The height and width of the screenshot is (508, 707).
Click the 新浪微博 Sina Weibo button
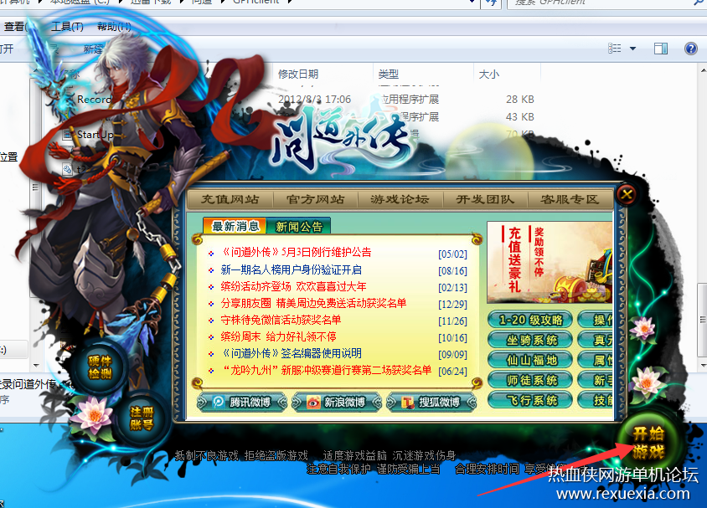[x=337, y=402]
